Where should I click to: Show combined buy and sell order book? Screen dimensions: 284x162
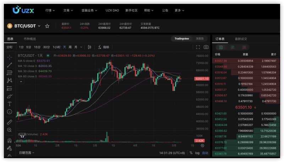(221, 48)
